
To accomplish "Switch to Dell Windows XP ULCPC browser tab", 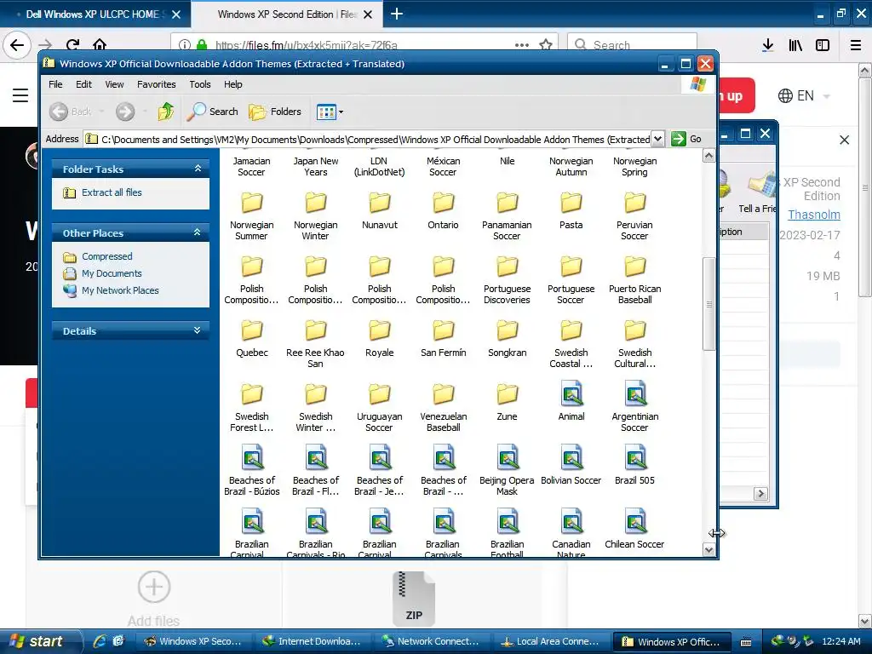I will [95, 14].
